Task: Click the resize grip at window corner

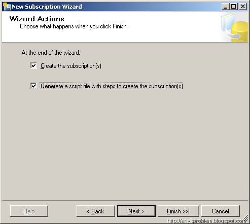Action: tap(246, 220)
